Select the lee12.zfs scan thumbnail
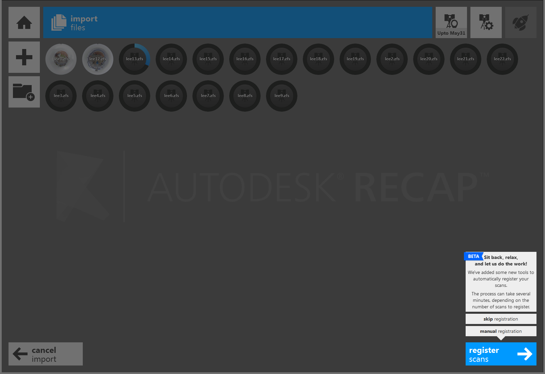 98,59
